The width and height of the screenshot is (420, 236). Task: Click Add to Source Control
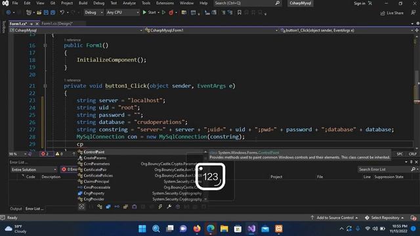pos(334,218)
